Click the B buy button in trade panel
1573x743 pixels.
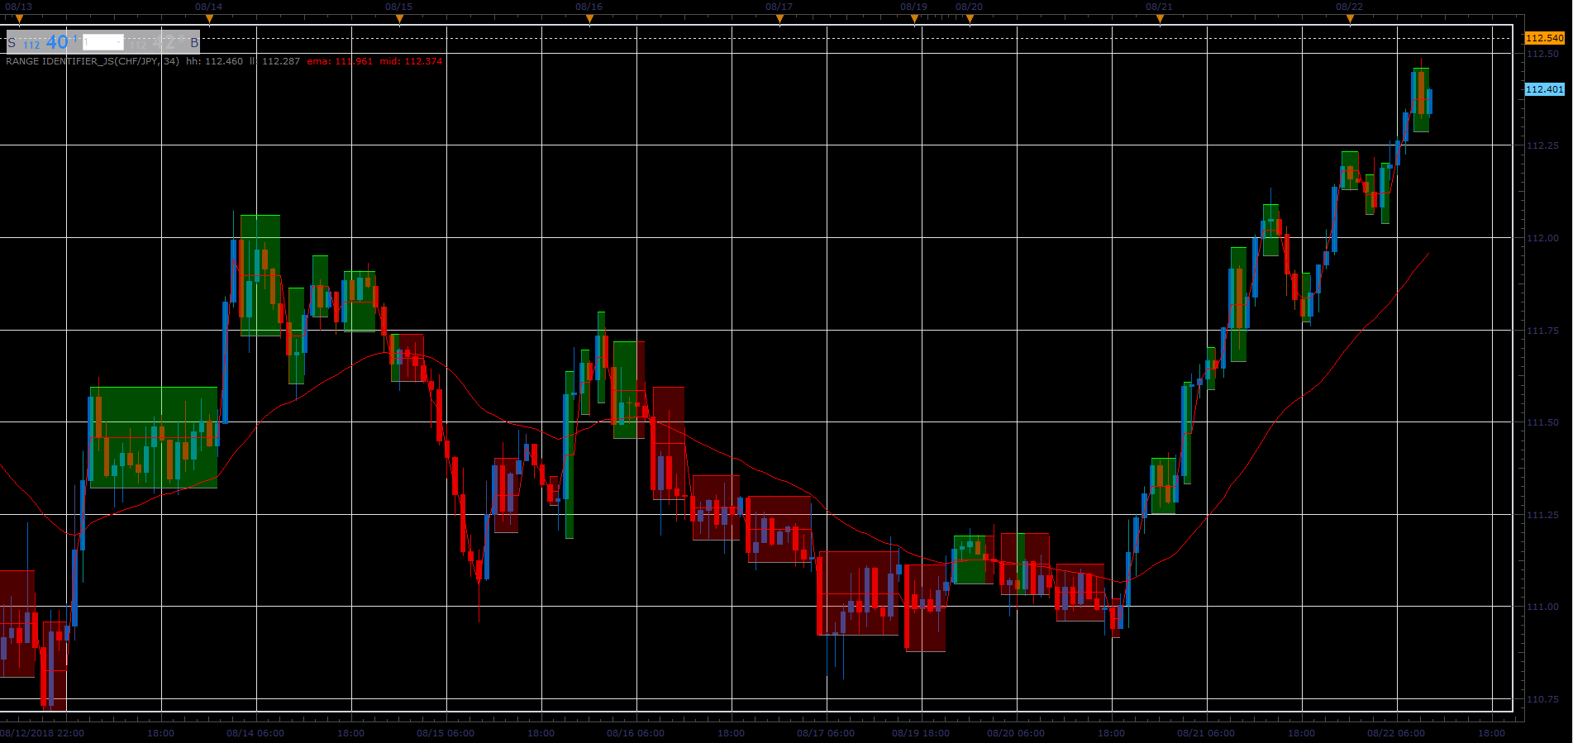pos(194,43)
